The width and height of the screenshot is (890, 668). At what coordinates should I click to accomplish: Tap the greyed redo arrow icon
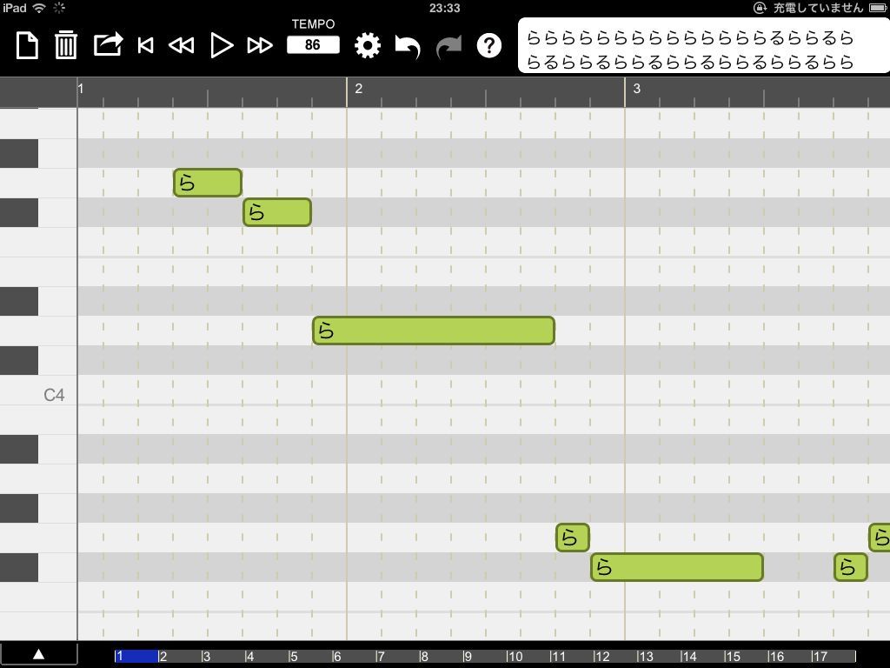pyautogui.click(x=449, y=47)
